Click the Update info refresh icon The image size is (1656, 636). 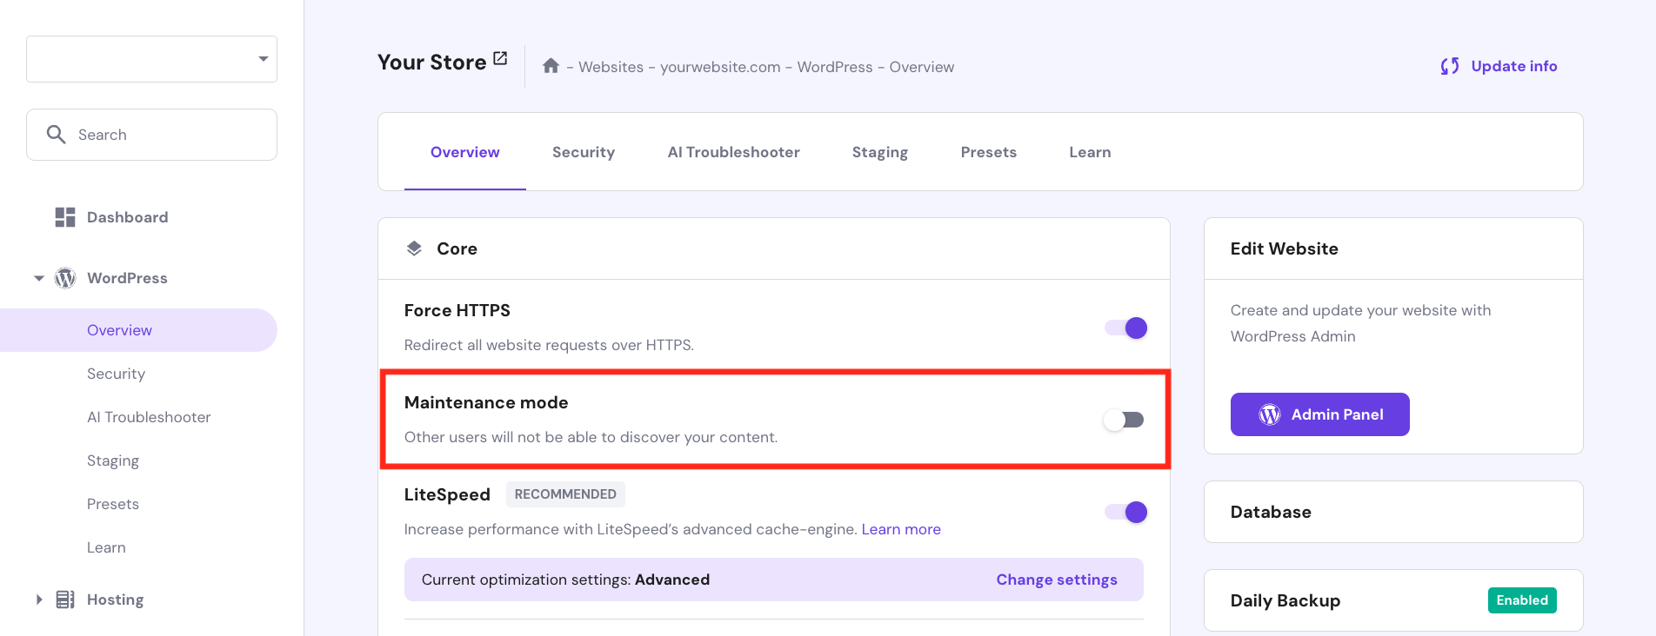(1449, 65)
